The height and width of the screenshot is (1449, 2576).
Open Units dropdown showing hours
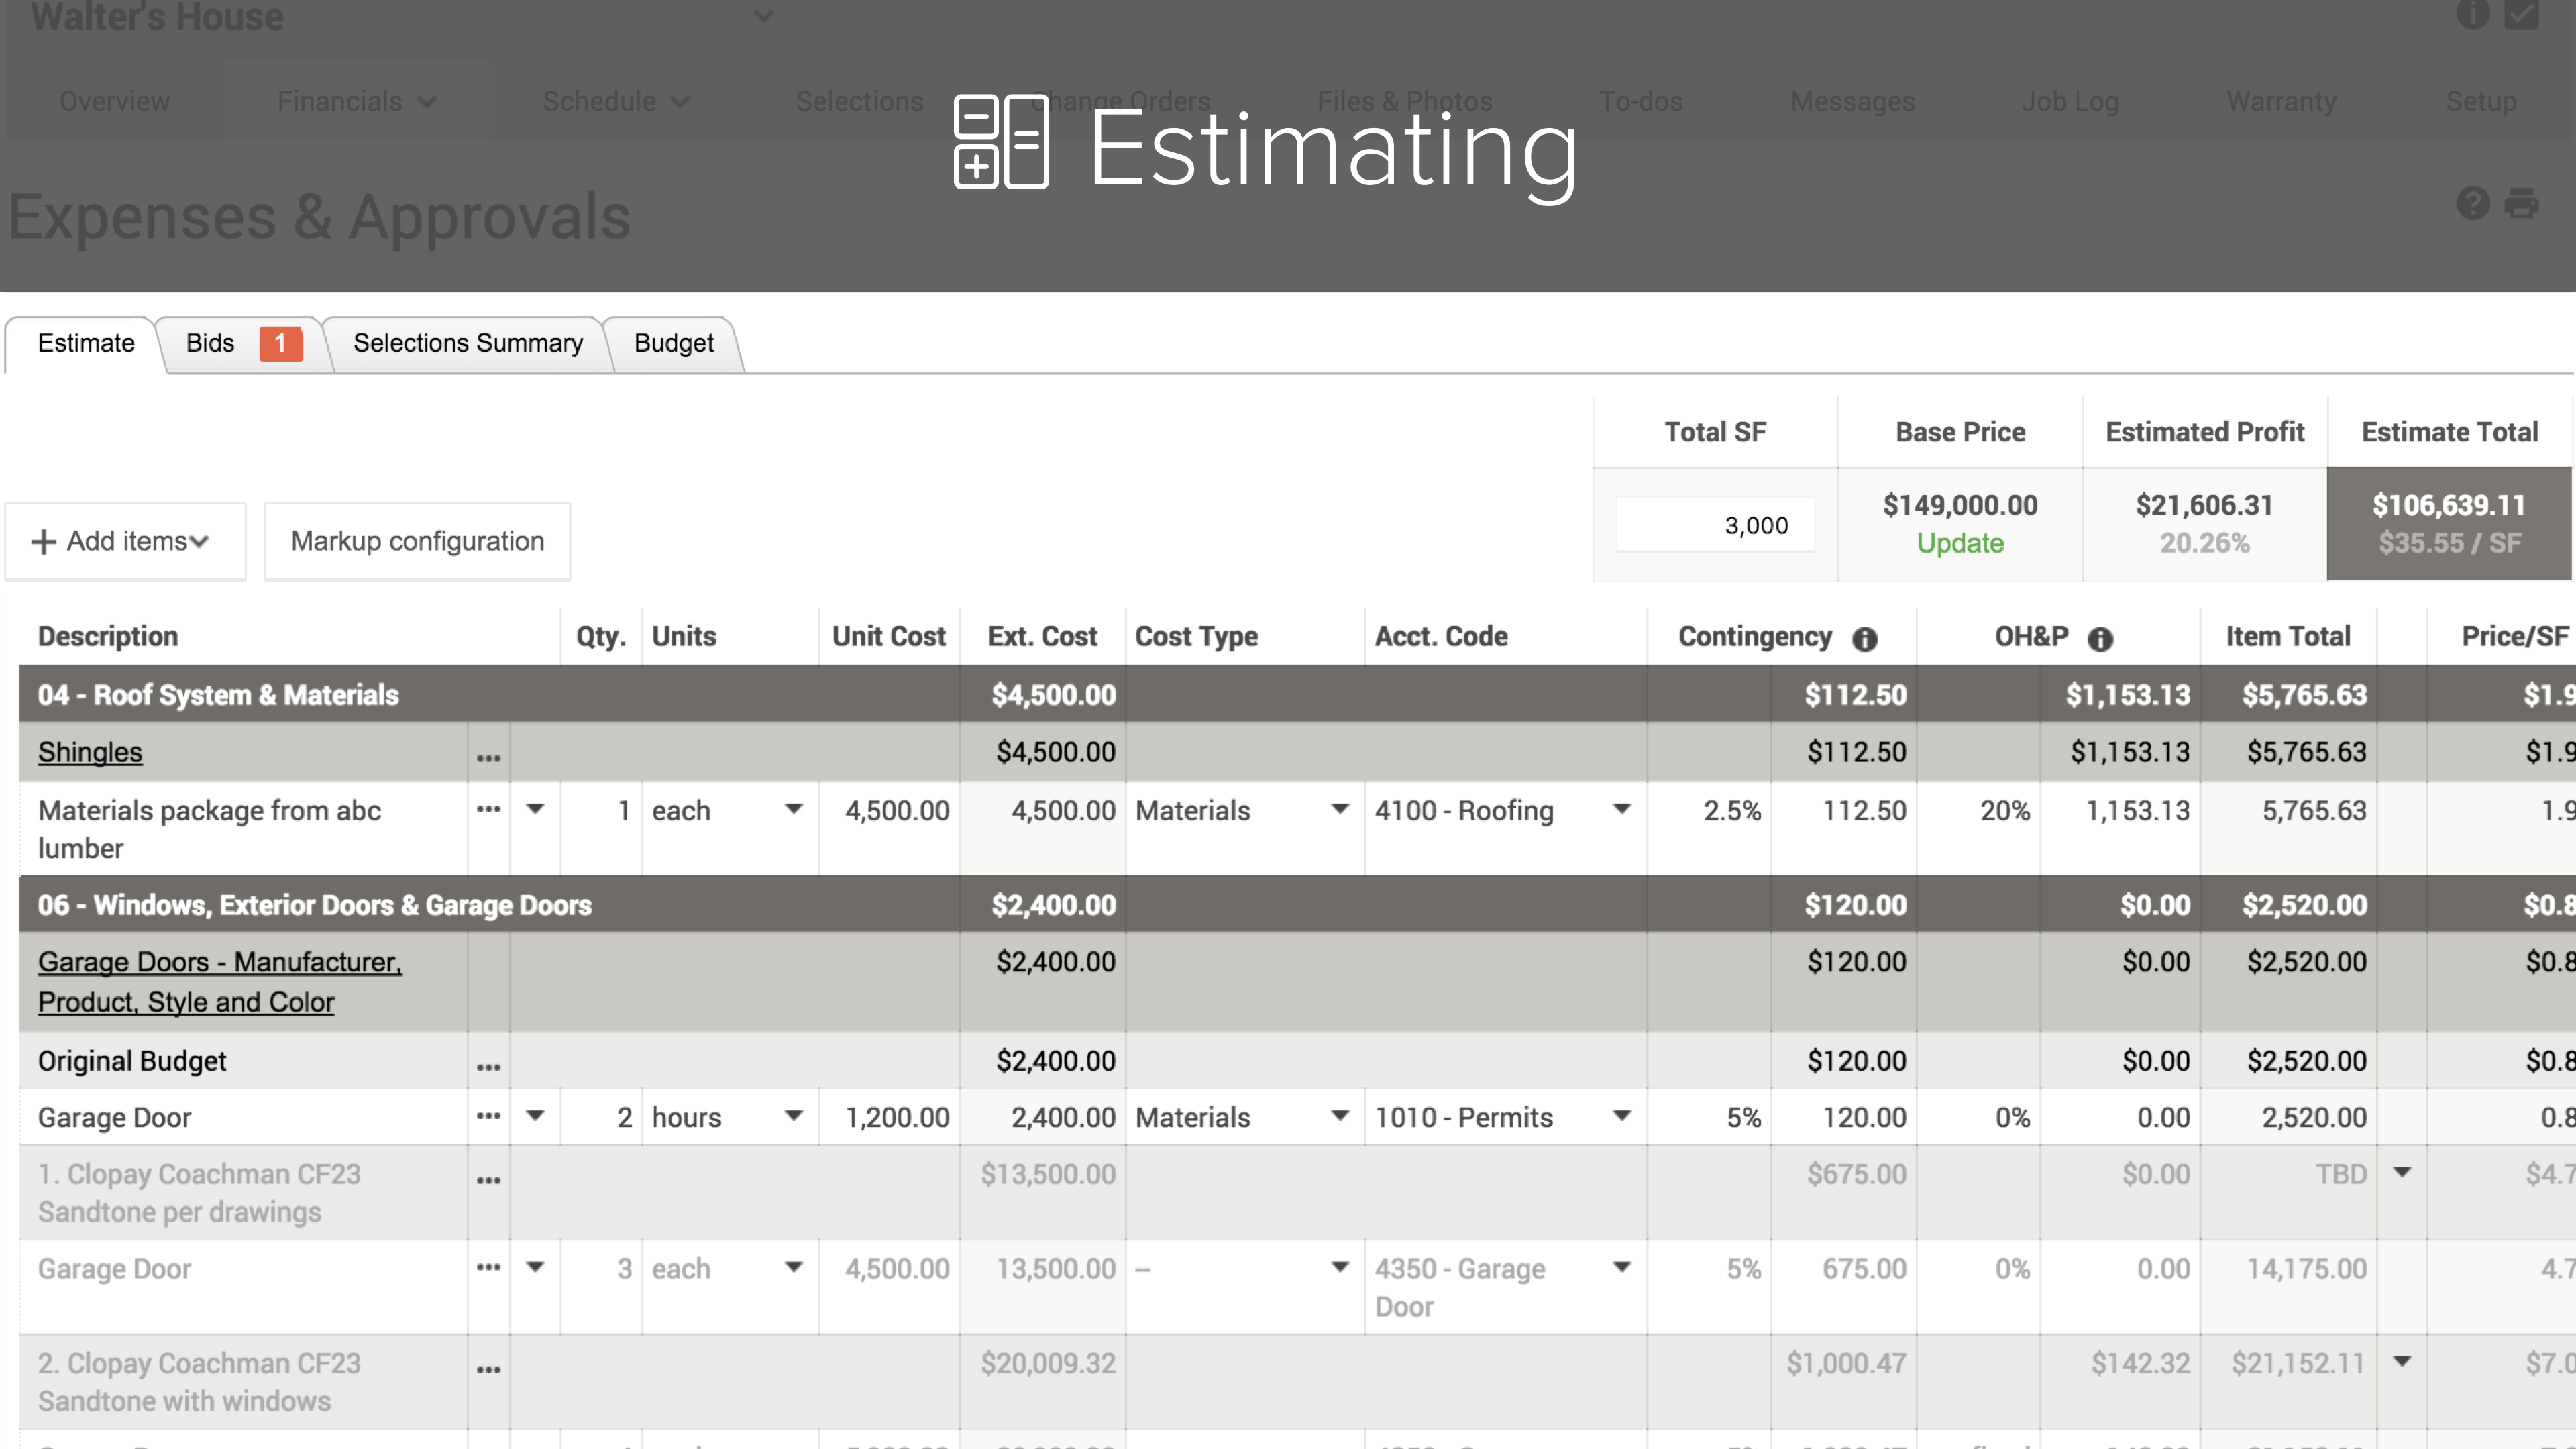point(793,1115)
